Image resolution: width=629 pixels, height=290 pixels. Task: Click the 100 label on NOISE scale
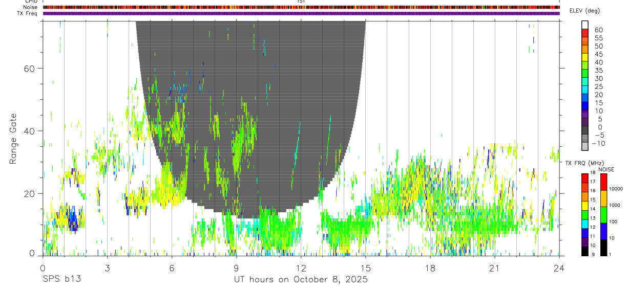pos(614,221)
